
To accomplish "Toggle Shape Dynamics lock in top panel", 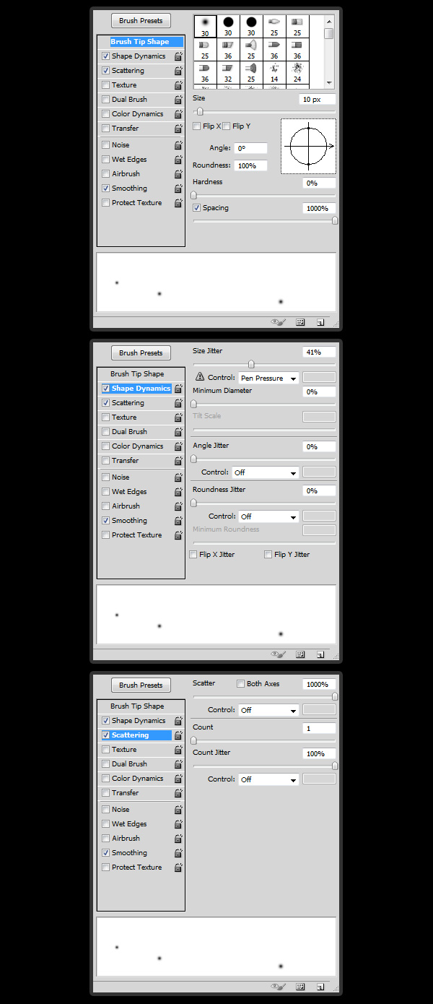I will [178, 56].
